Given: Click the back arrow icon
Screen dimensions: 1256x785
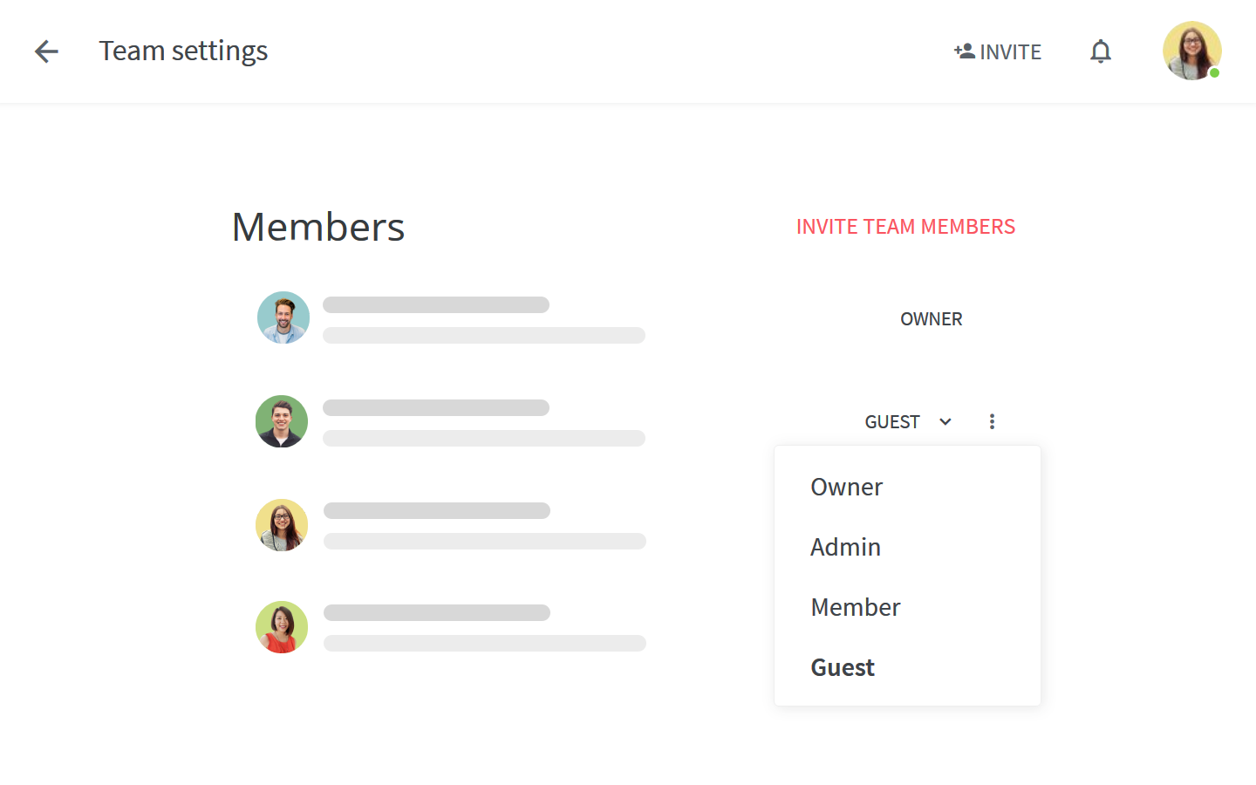Looking at the screenshot, I should tap(46, 51).
